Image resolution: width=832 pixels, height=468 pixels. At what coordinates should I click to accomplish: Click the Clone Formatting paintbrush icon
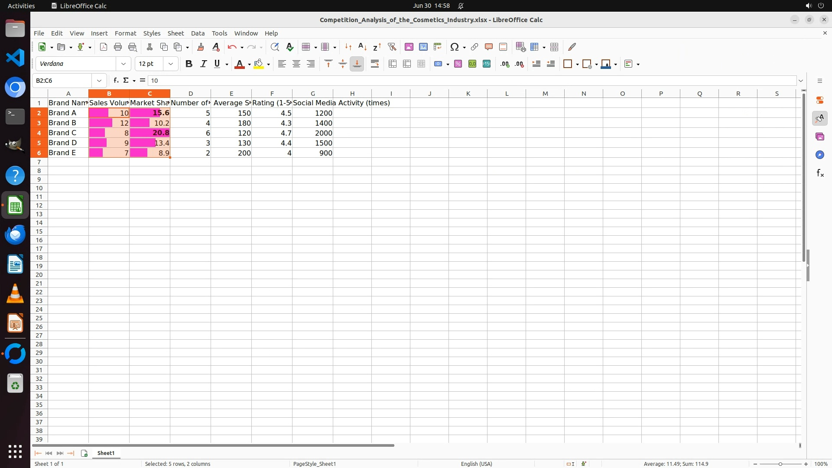coord(200,47)
